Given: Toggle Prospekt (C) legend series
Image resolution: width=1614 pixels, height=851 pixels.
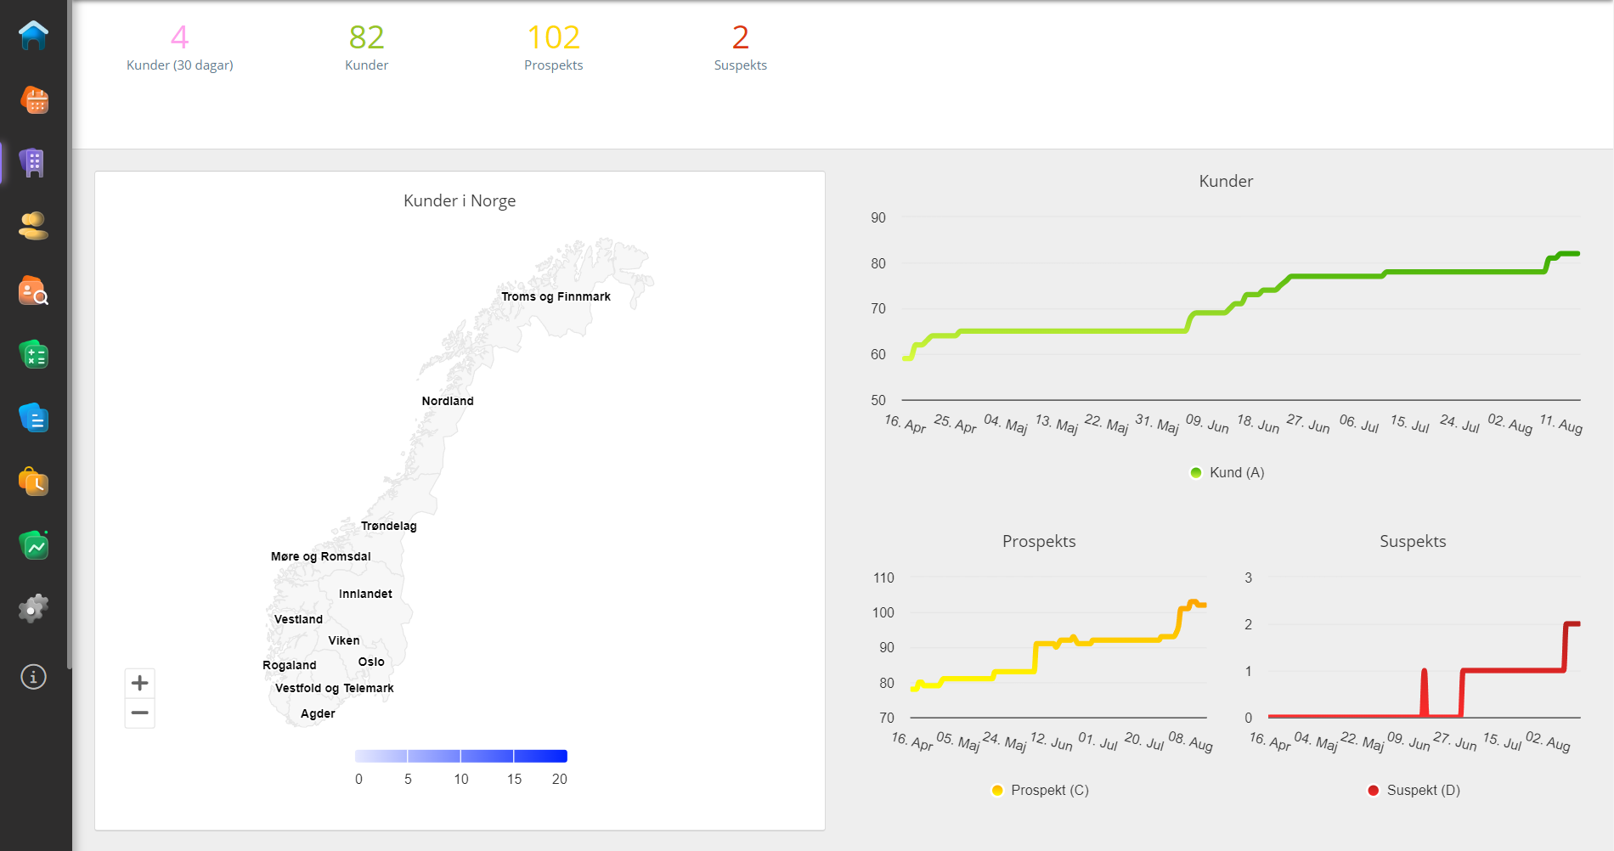Looking at the screenshot, I should click(1040, 791).
